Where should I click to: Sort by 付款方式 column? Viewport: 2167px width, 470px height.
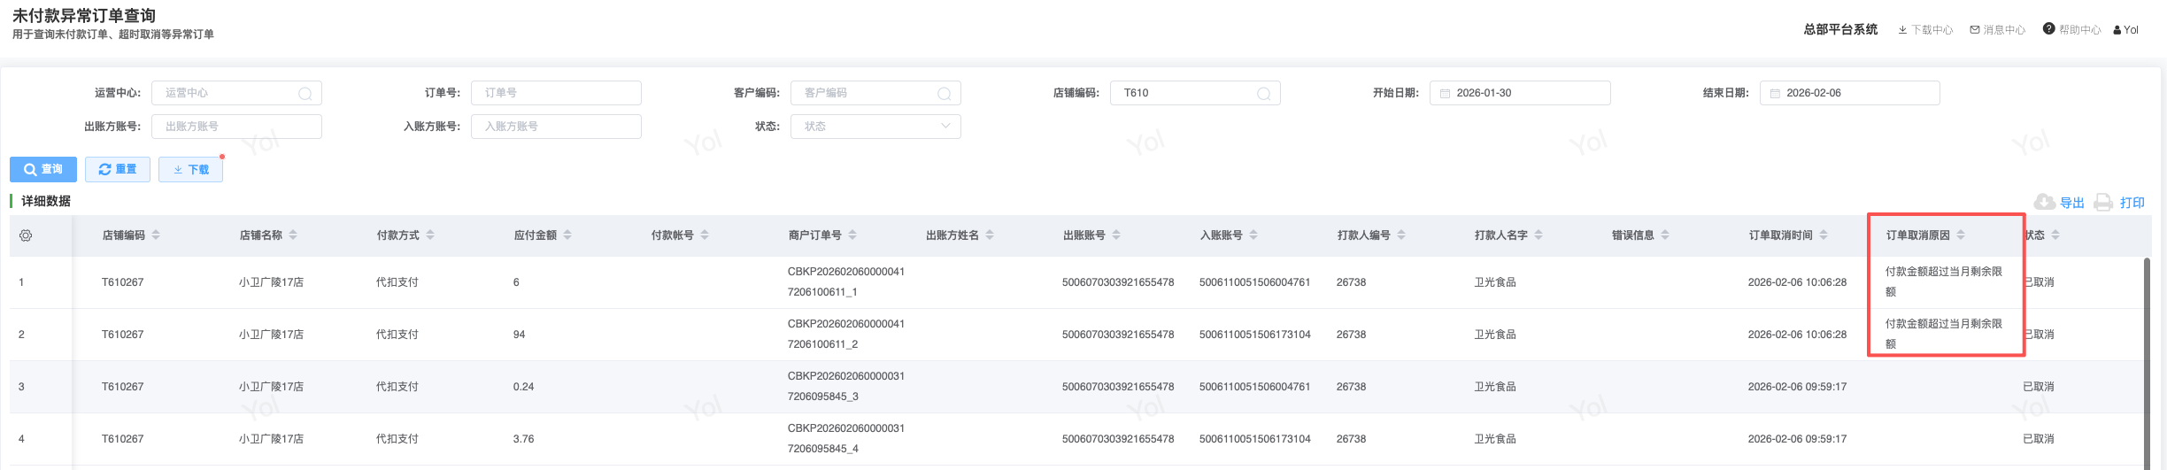tap(430, 235)
